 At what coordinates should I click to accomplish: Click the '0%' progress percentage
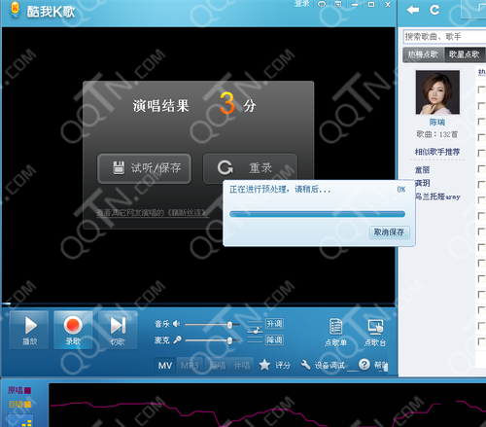pos(401,190)
